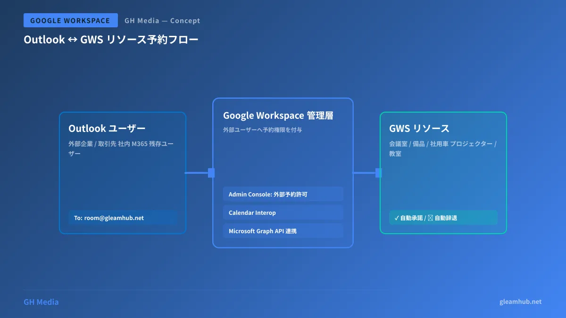Click the right blue connector node

point(378,173)
